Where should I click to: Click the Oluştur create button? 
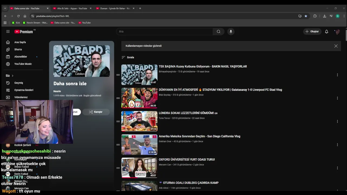(312, 31)
